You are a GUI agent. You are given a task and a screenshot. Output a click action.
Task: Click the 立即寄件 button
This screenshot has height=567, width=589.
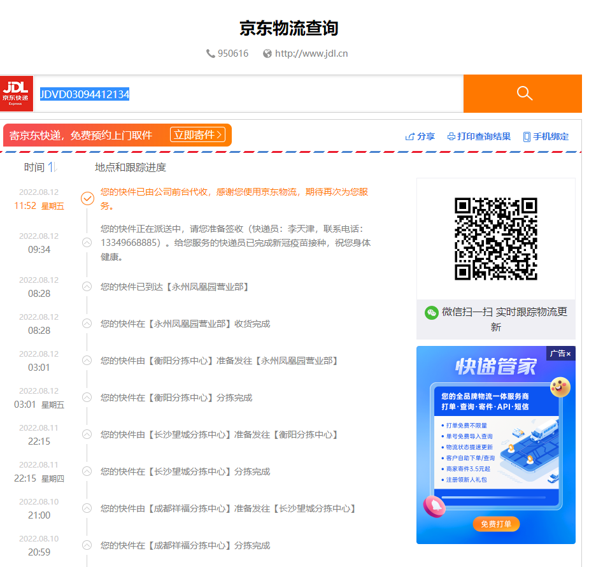tap(197, 134)
